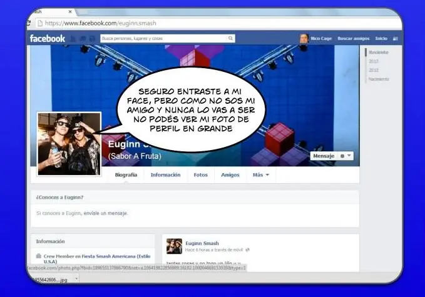The image size is (425, 297).
Task: Open the privacy shortcuts lock icon
Action: tap(395, 38)
